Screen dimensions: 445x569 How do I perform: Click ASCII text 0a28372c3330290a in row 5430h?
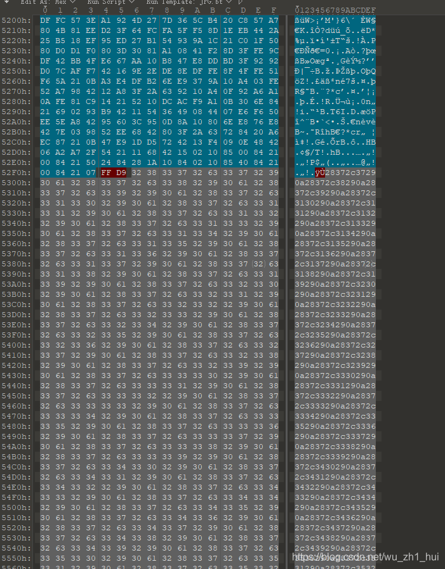click(335, 376)
